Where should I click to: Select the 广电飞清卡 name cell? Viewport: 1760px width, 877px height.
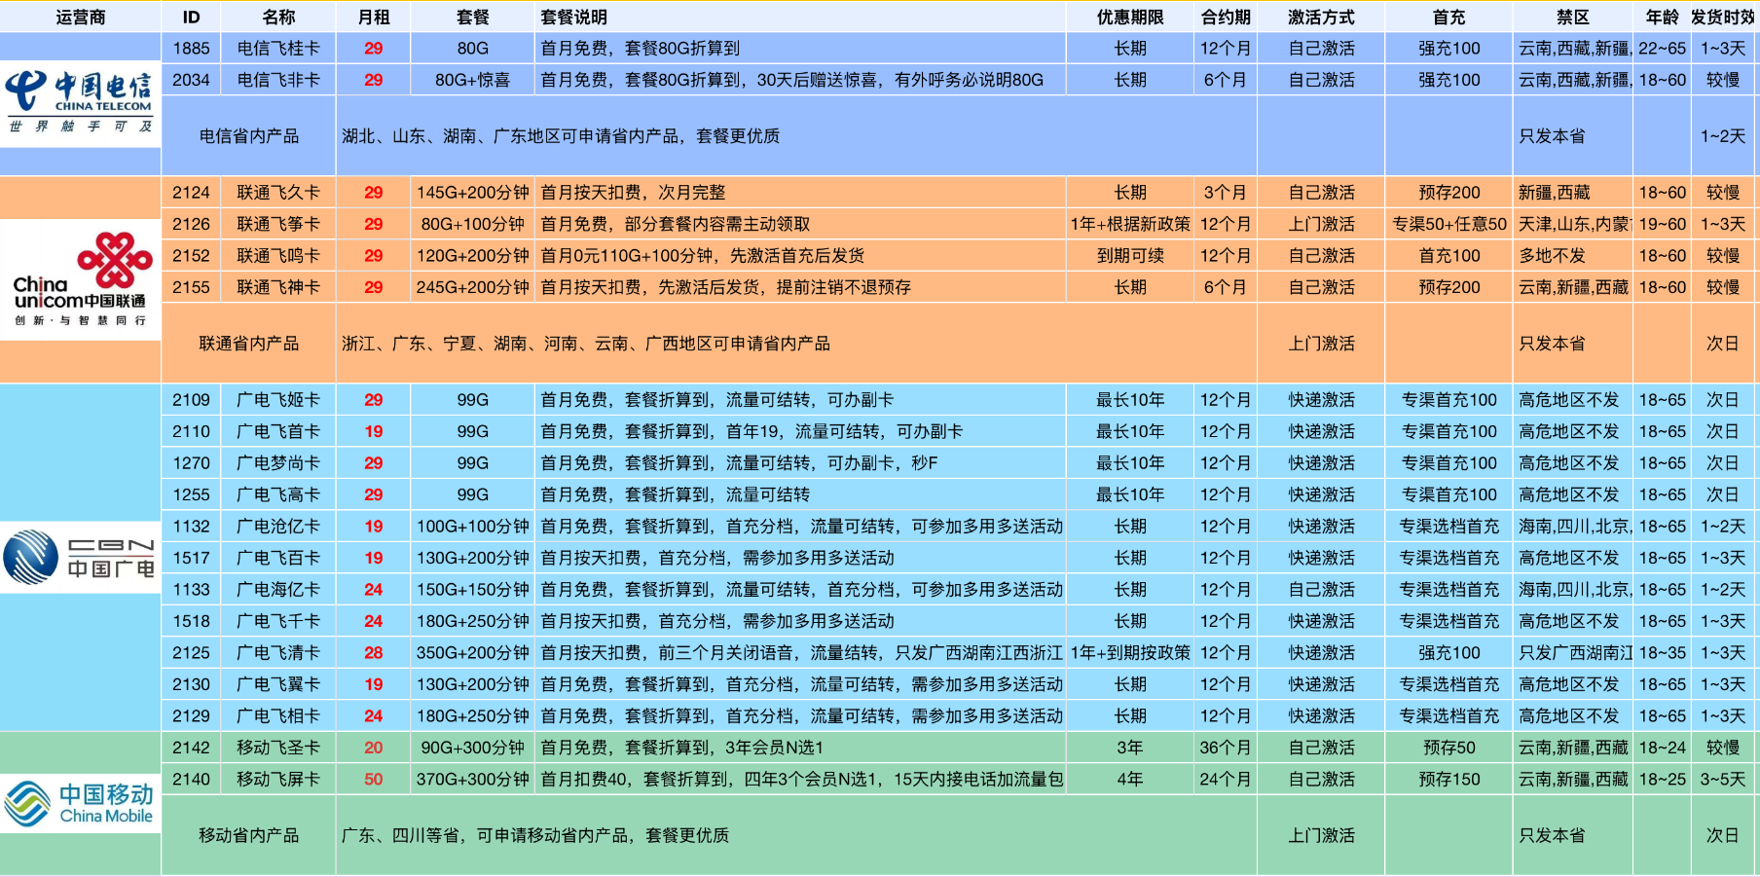(x=278, y=652)
